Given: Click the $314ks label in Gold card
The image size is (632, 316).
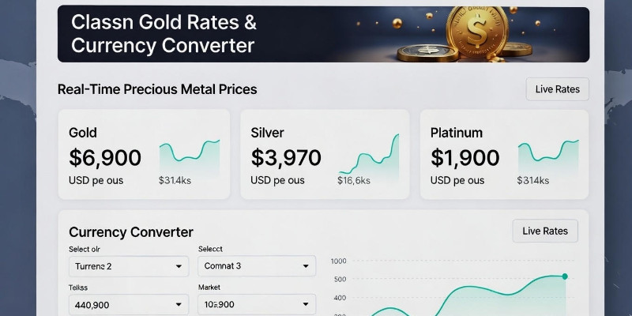Looking at the screenshot, I should (x=175, y=181).
